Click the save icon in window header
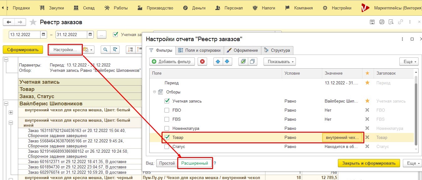The image size is (422, 180). (x=372, y=22)
